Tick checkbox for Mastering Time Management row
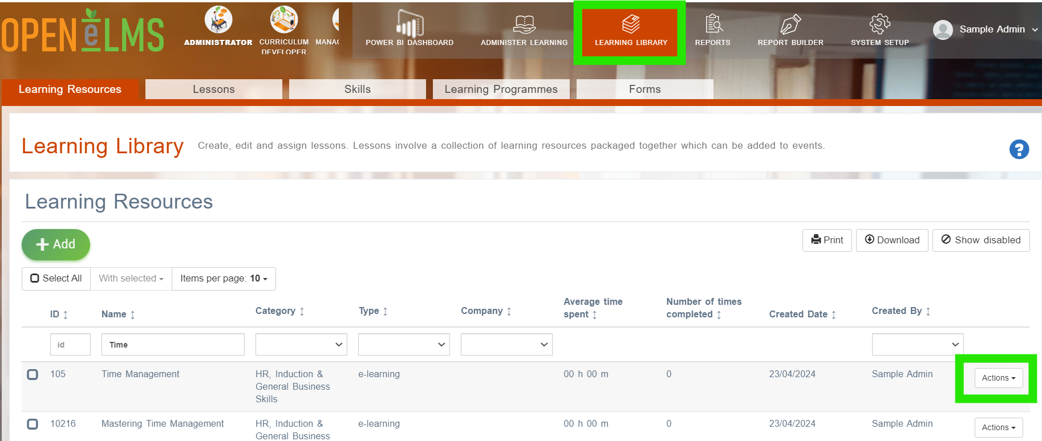Image resolution: width=1042 pixels, height=441 pixels. [x=33, y=424]
